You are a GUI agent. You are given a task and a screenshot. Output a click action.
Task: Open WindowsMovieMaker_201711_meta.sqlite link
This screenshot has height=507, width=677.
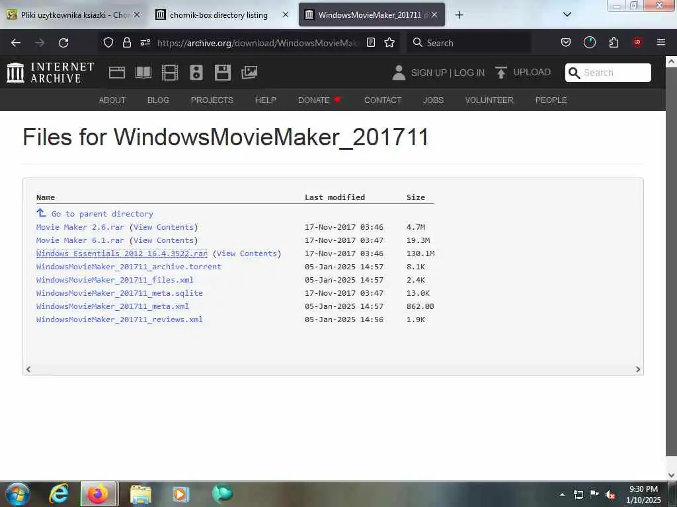click(120, 293)
